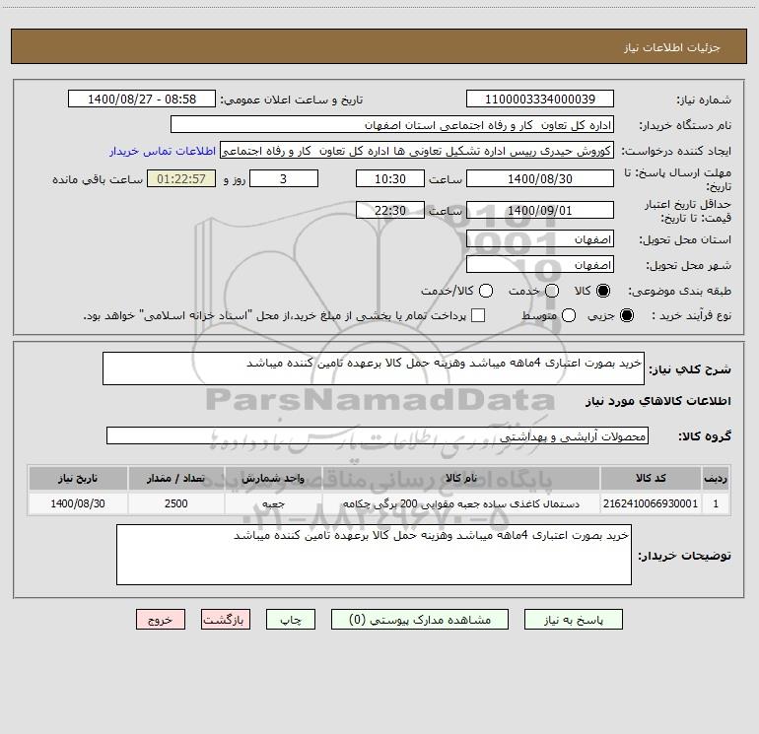The image size is (759, 734).
Task: Click the price validity date 1400/09/01 field
Action: (x=540, y=210)
